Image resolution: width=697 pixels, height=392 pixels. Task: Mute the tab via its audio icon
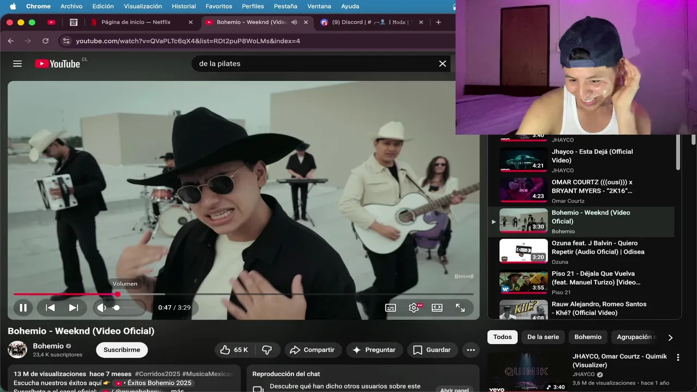pos(294,22)
